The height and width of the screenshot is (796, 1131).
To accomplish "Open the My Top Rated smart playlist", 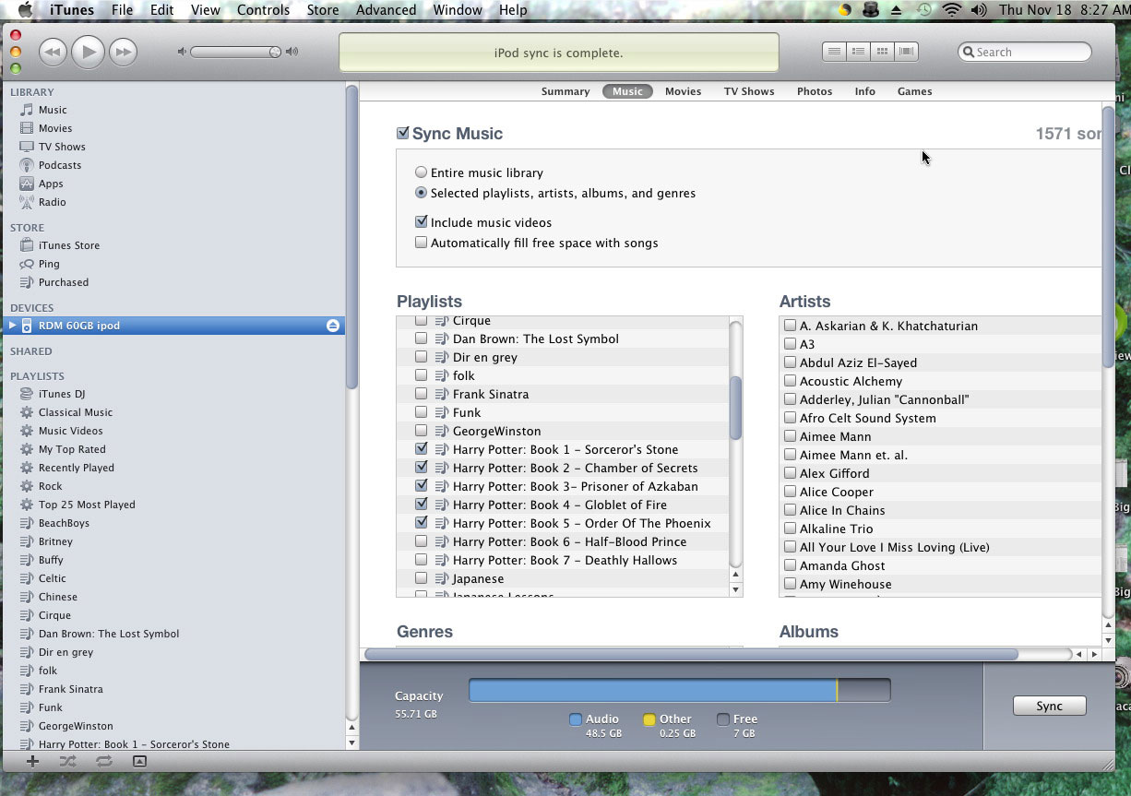I will click(x=72, y=449).
